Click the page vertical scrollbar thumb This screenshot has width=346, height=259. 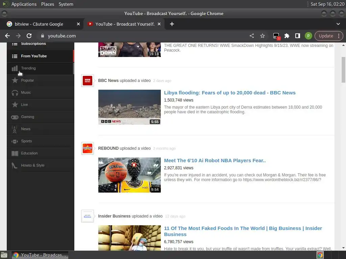[343, 70]
